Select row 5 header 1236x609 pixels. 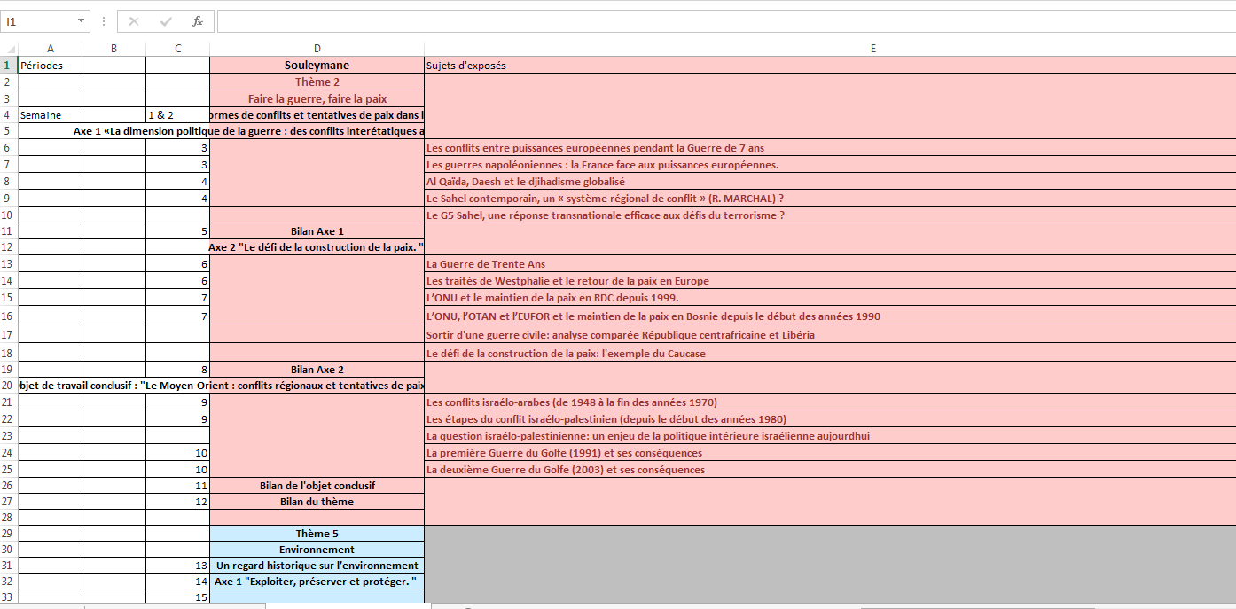(x=9, y=131)
